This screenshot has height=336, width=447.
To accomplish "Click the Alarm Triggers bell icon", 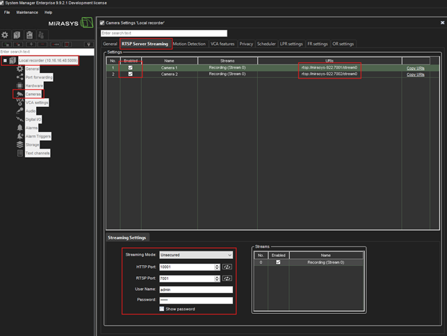I will 19,136.
